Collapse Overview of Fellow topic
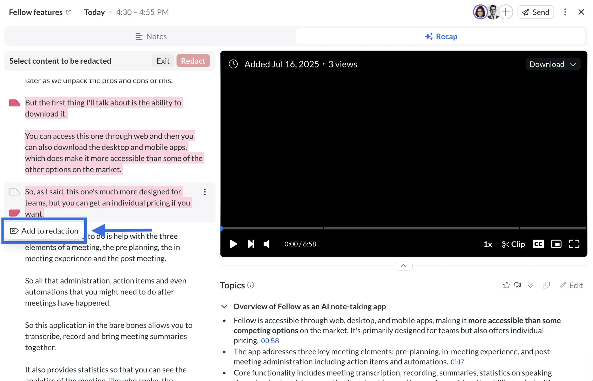The height and width of the screenshot is (381, 593). tap(224, 306)
